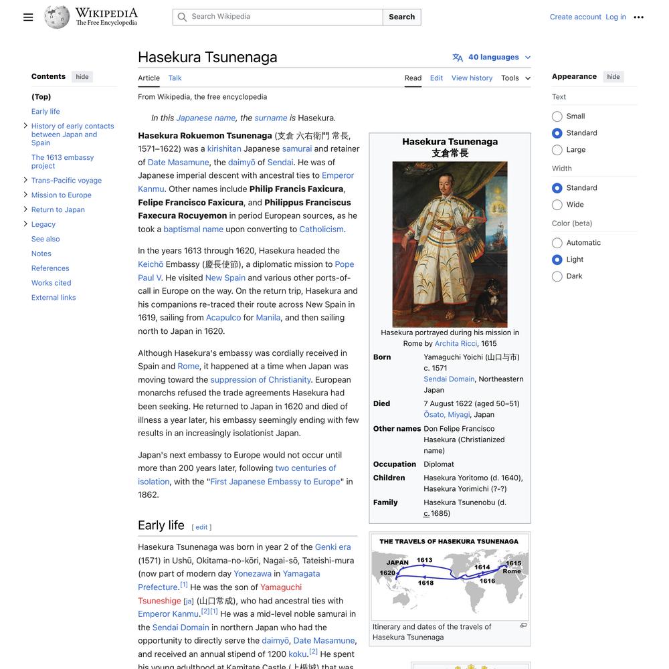Select the Large text size option
Image resolution: width=669 pixels, height=669 pixels.
[x=557, y=150]
